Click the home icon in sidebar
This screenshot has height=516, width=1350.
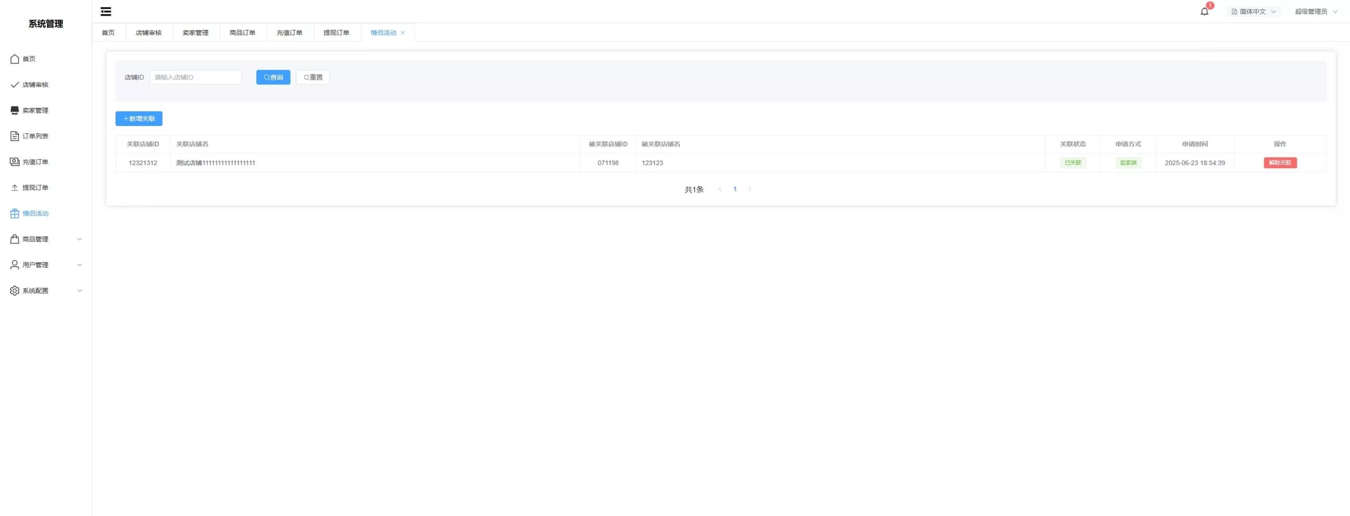point(15,59)
